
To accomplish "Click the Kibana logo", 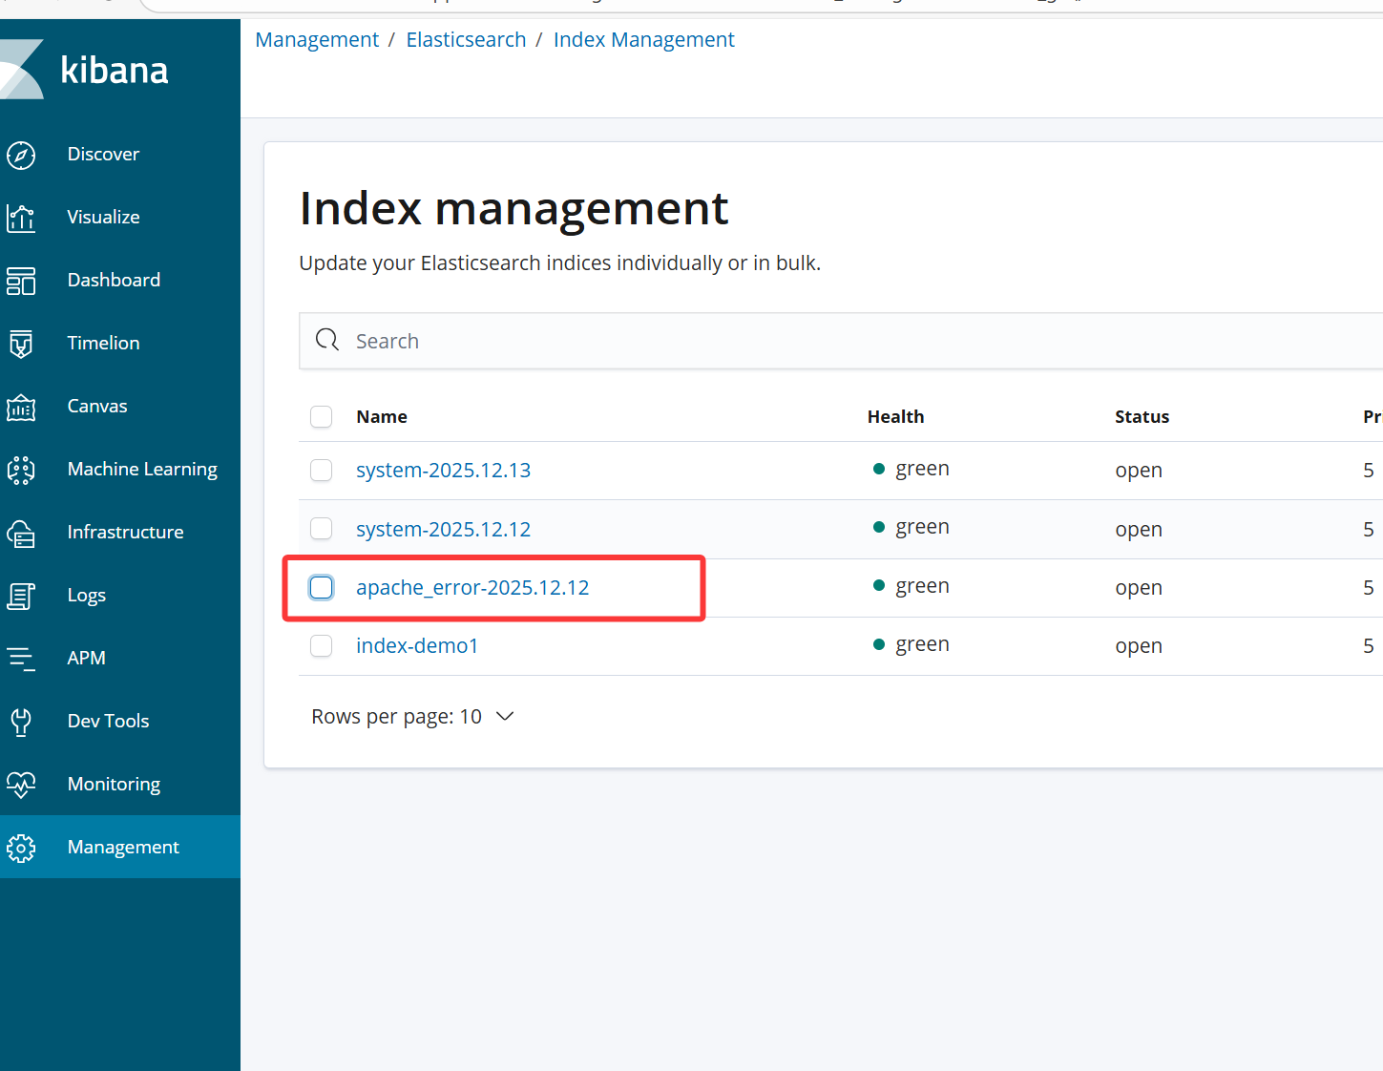I will pyautogui.click(x=86, y=70).
